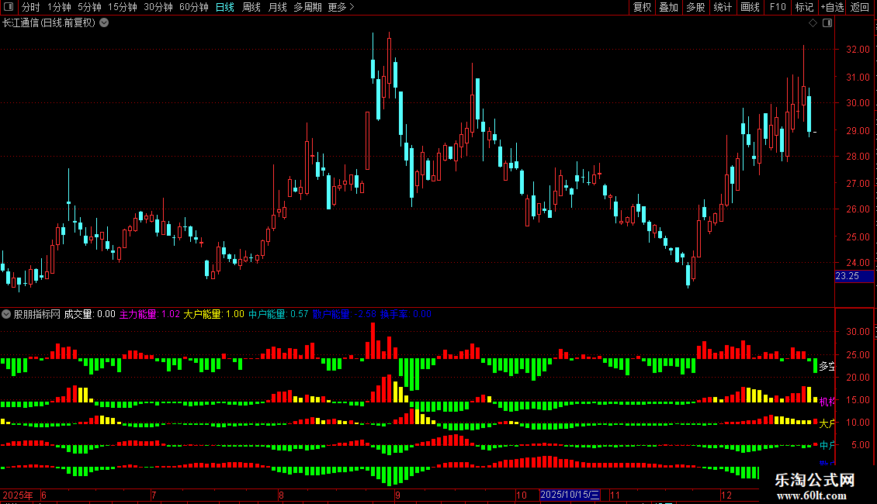877x504 pixels.
Task: Click the 2025年 label on time axis
Action: click(17, 495)
